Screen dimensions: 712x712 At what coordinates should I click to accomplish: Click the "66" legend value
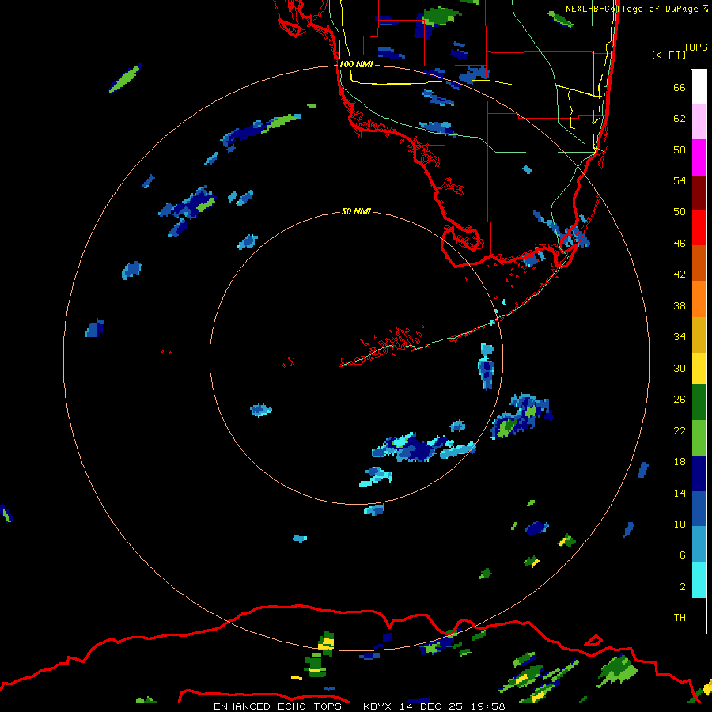tap(680, 87)
